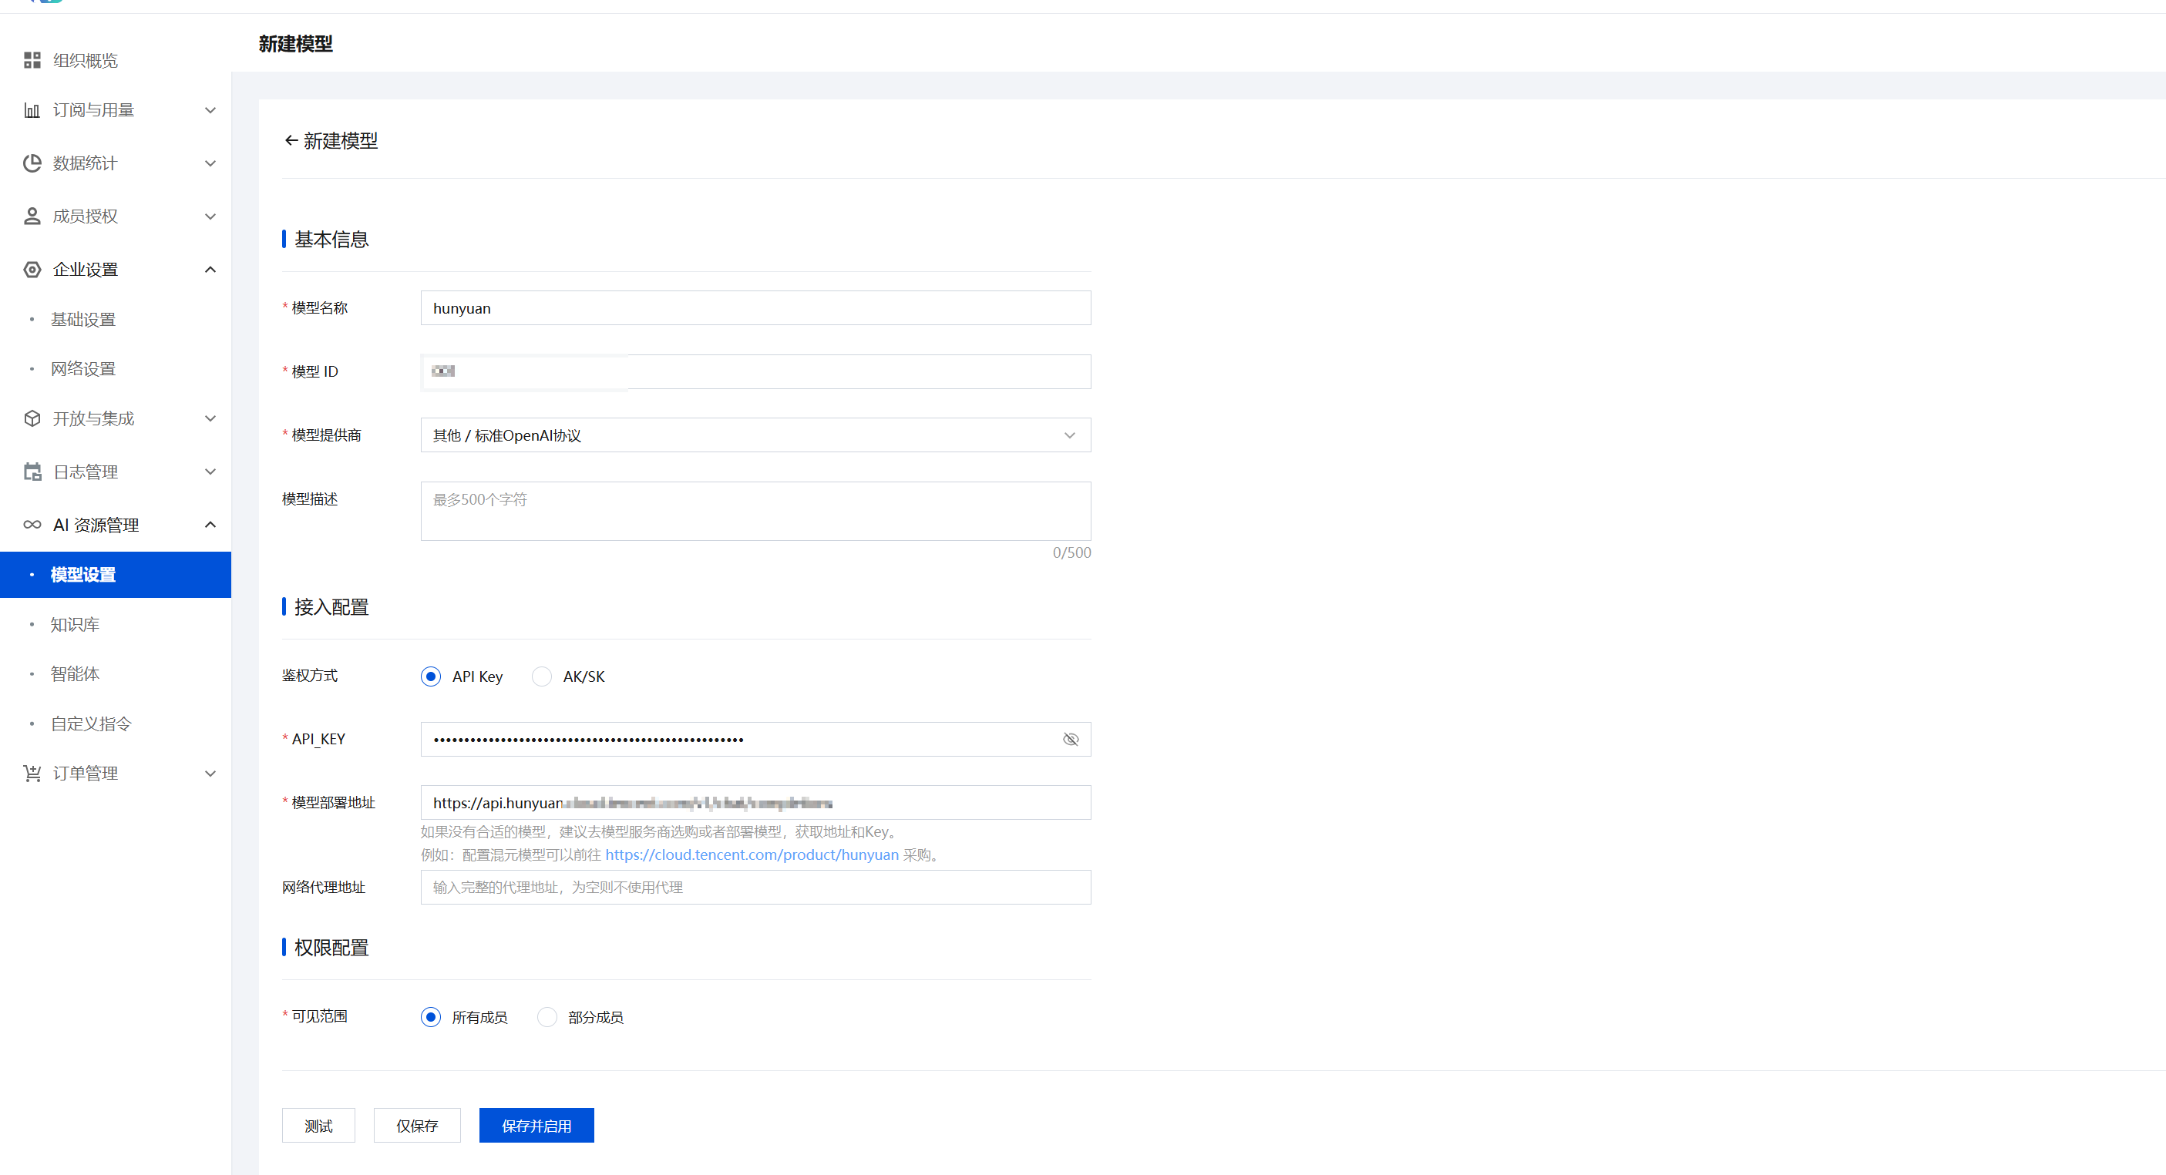Image resolution: width=2166 pixels, height=1175 pixels.
Task: Focus the 网络代理地址 input field
Action: 755,888
